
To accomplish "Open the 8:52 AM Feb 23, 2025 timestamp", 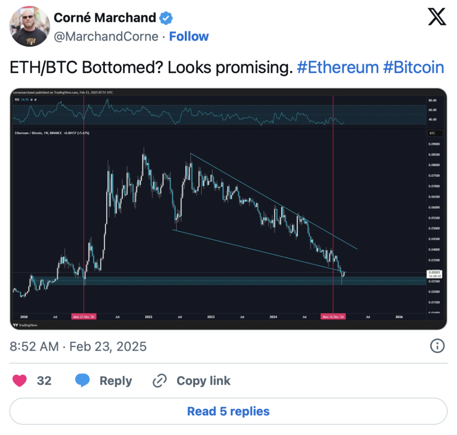I will point(78,346).
